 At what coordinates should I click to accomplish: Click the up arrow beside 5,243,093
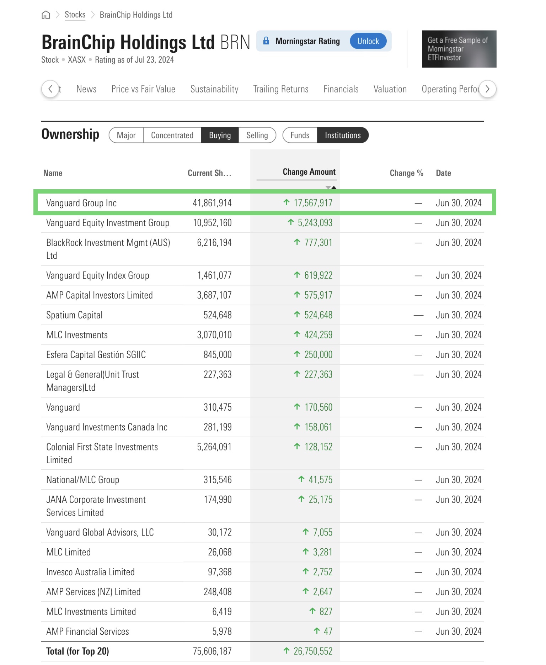(x=291, y=222)
